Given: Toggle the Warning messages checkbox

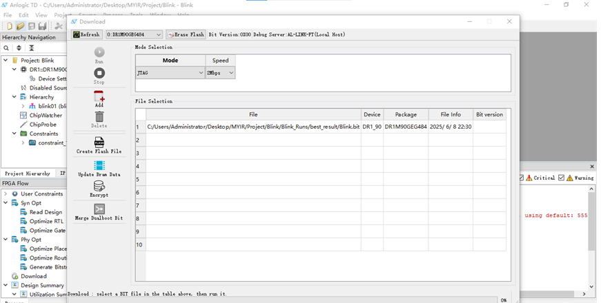Looking at the screenshot, I should tap(562, 178).
